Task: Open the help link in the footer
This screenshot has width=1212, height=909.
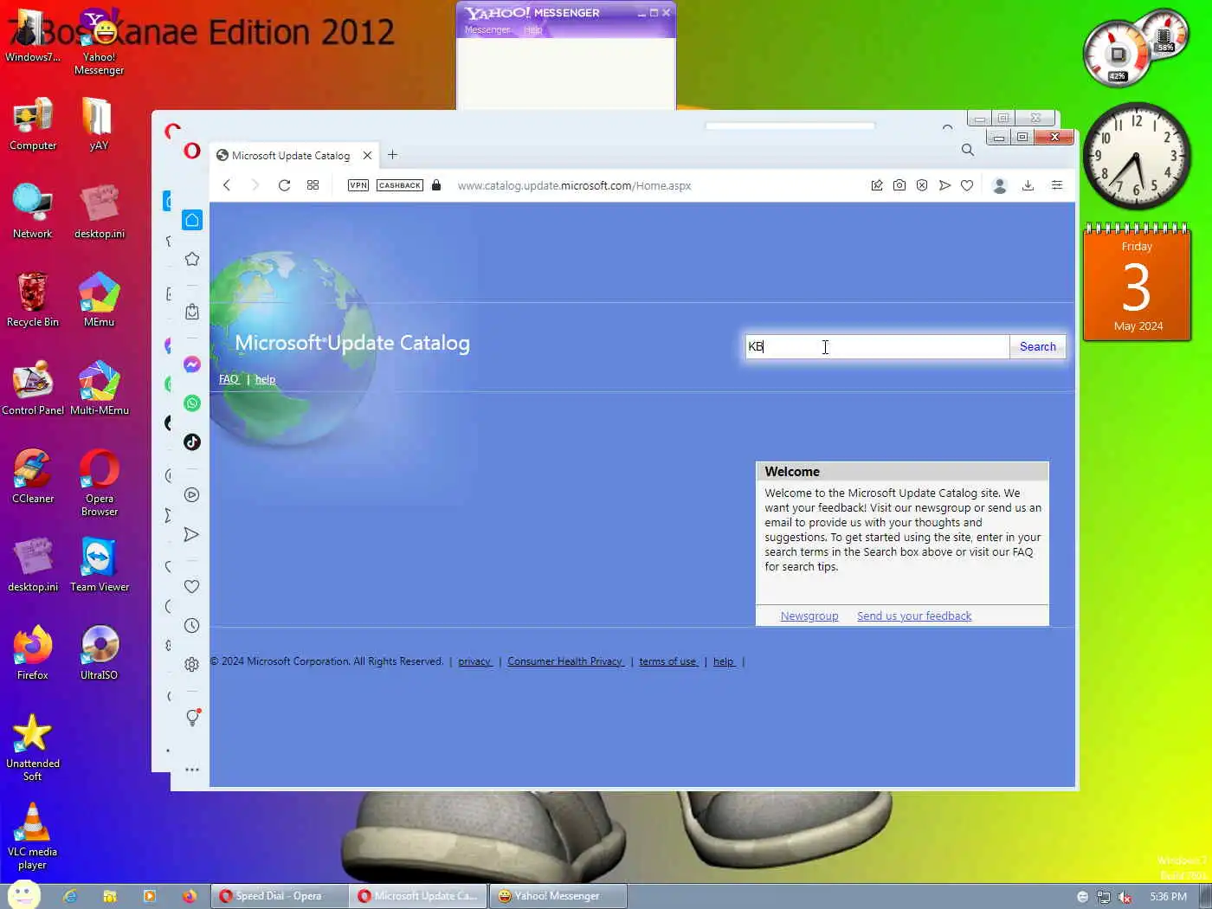Action: (724, 661)
